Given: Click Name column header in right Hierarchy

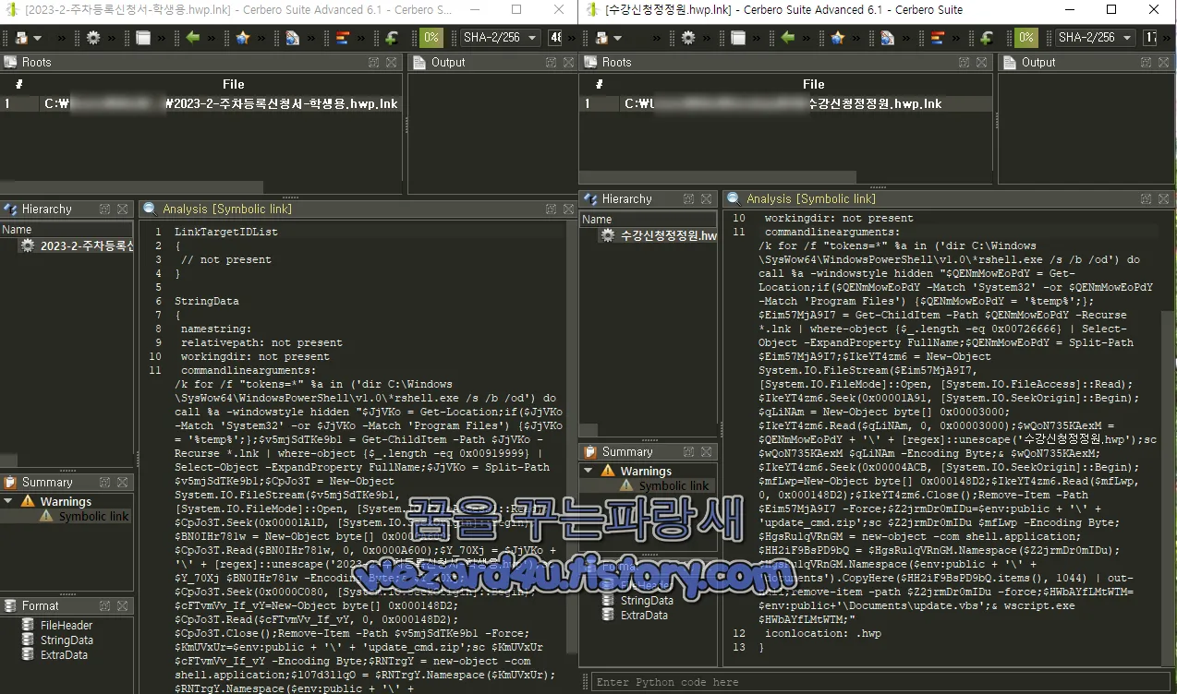Looking at the screenshot, I should [x=649, y=220].
